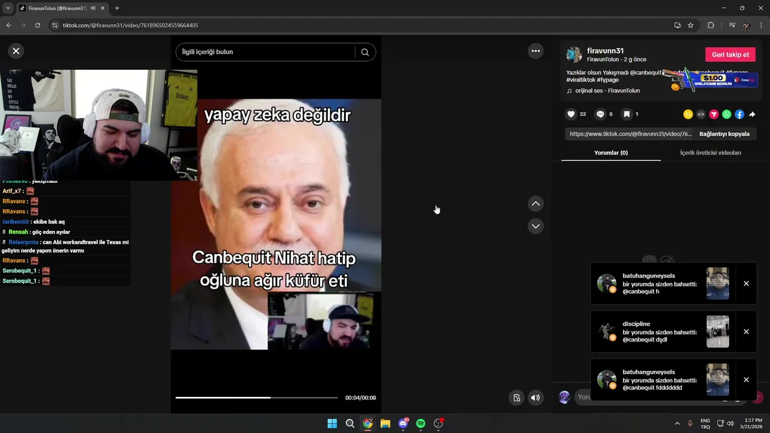The height and width of the screenshot is (433, 770).
Task: Like the video with heart icon
Action: point(571,114)
